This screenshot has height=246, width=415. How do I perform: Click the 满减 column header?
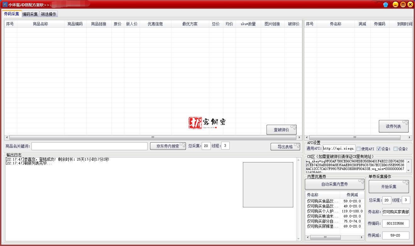(362, 24)
